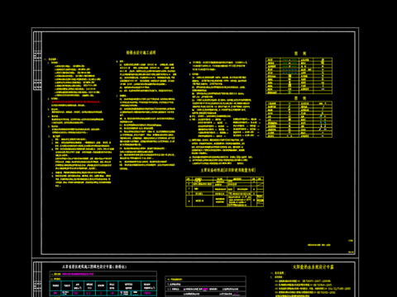This screenshot has height=297, width=397.
Task: Select the main equipment material table
Action: [225, 191]
